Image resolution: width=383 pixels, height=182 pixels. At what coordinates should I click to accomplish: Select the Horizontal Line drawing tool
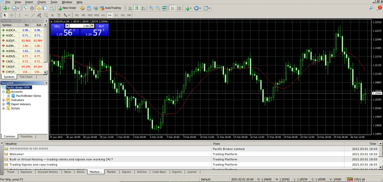click(27, 15)
